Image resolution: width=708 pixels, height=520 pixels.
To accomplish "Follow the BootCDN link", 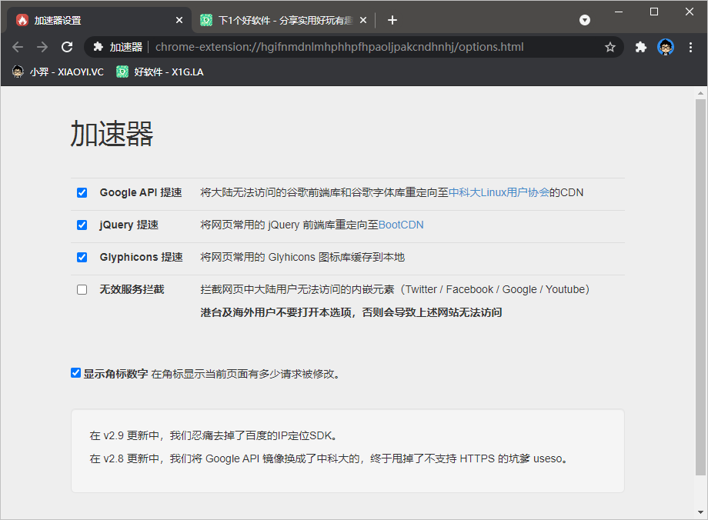I will pyautogui.click(x=401, y=225).
